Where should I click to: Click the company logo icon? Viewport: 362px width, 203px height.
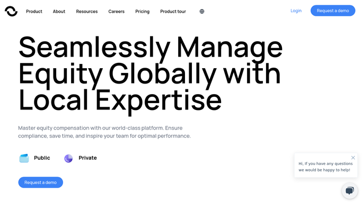point(11,11)
